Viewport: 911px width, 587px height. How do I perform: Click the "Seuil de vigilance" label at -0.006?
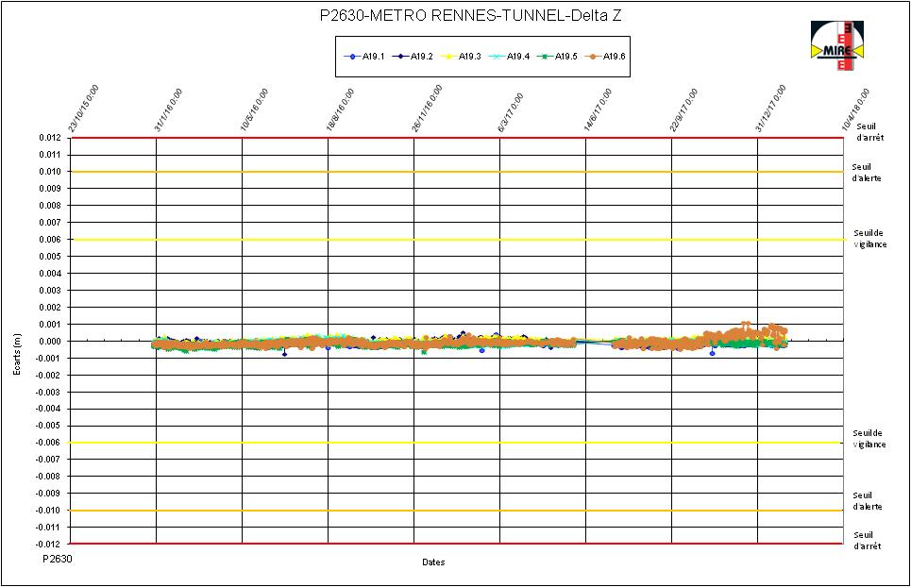[869, 439]
